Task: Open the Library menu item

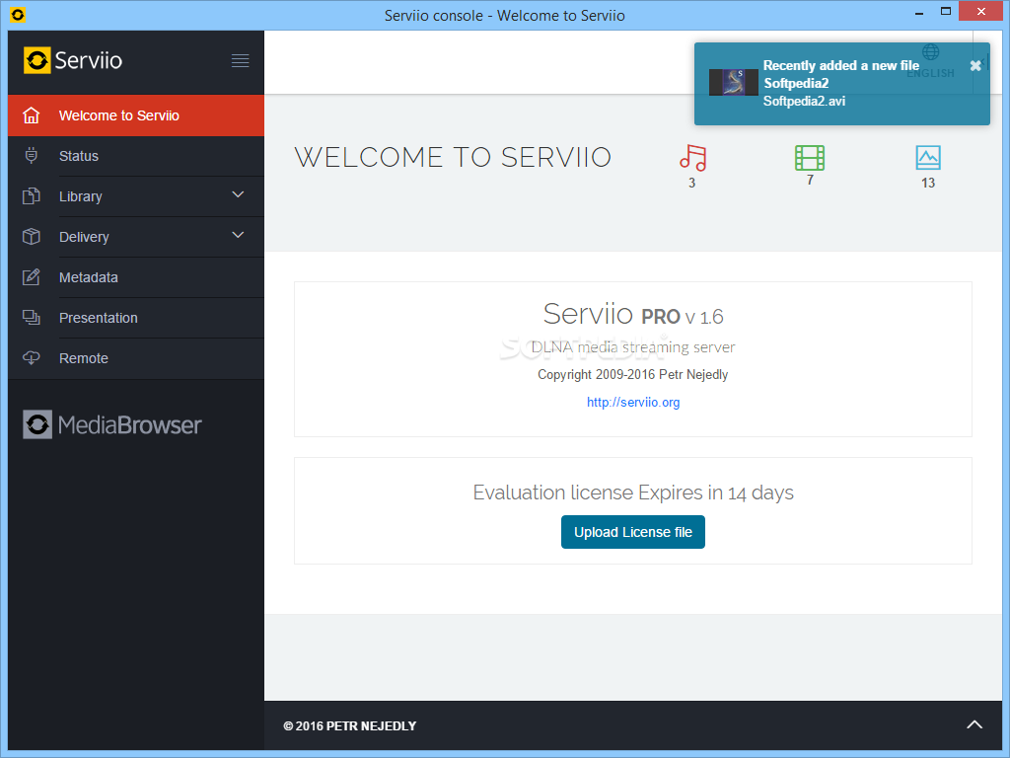Action: 136,196
